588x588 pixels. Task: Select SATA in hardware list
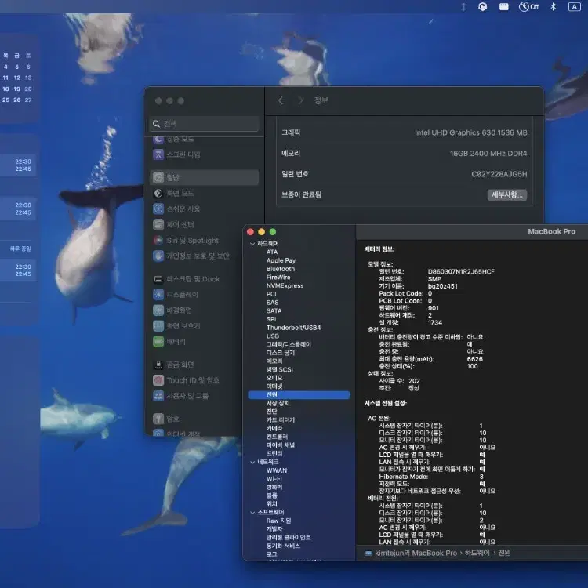pyautogui.click(x=274, y=311)
